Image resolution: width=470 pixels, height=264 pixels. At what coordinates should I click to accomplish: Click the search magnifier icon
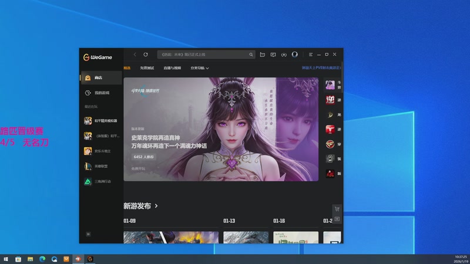(251, 55)
